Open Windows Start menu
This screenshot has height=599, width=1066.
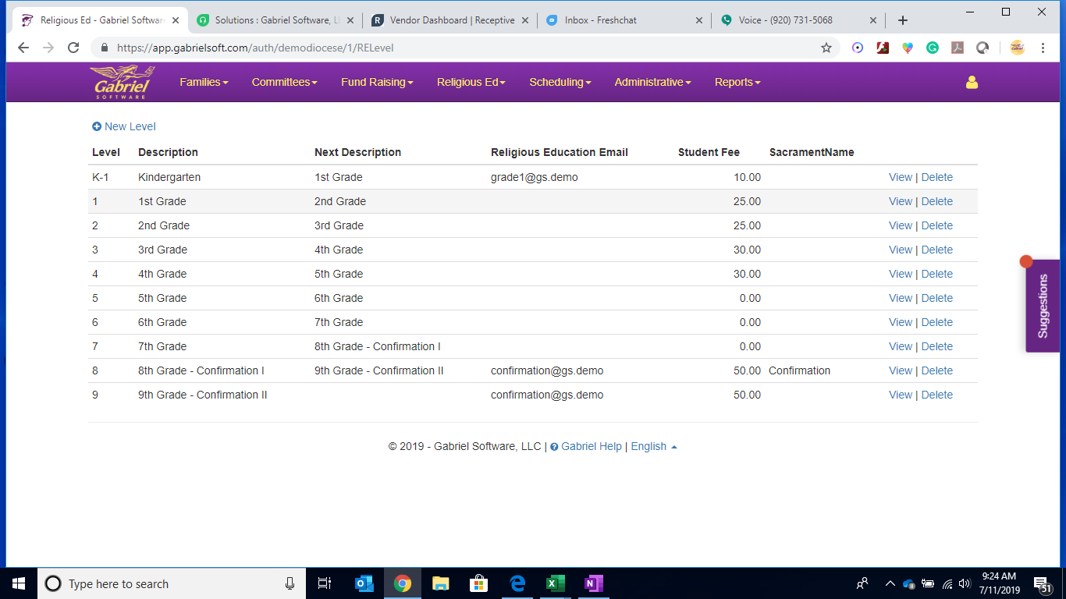coord(19,583)
